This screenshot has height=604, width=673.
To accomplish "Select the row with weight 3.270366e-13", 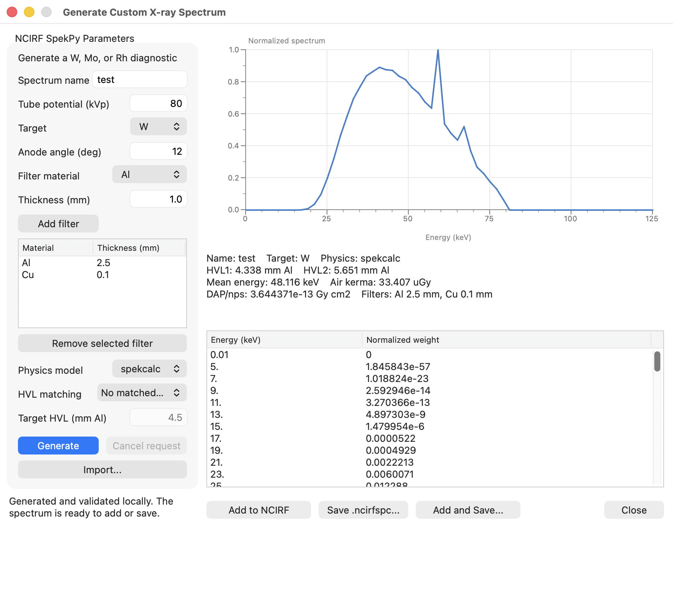I will (430, 403).
